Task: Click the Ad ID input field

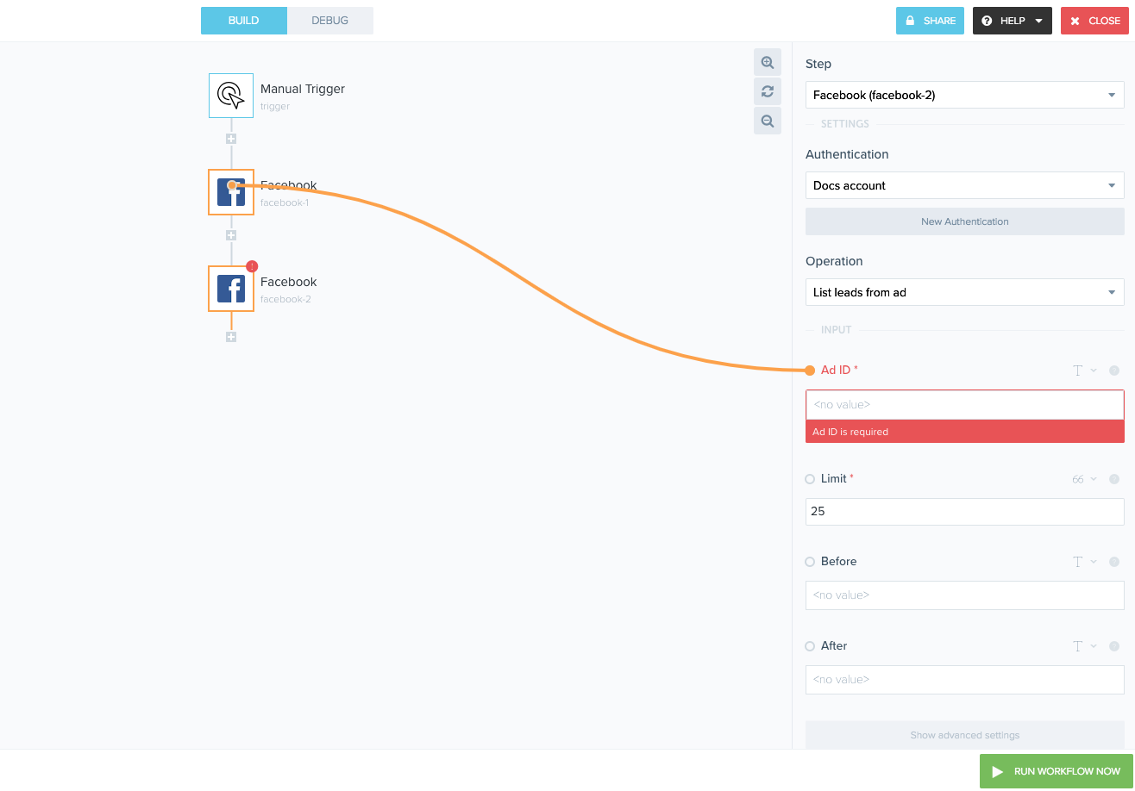Action: coord(964,404)
